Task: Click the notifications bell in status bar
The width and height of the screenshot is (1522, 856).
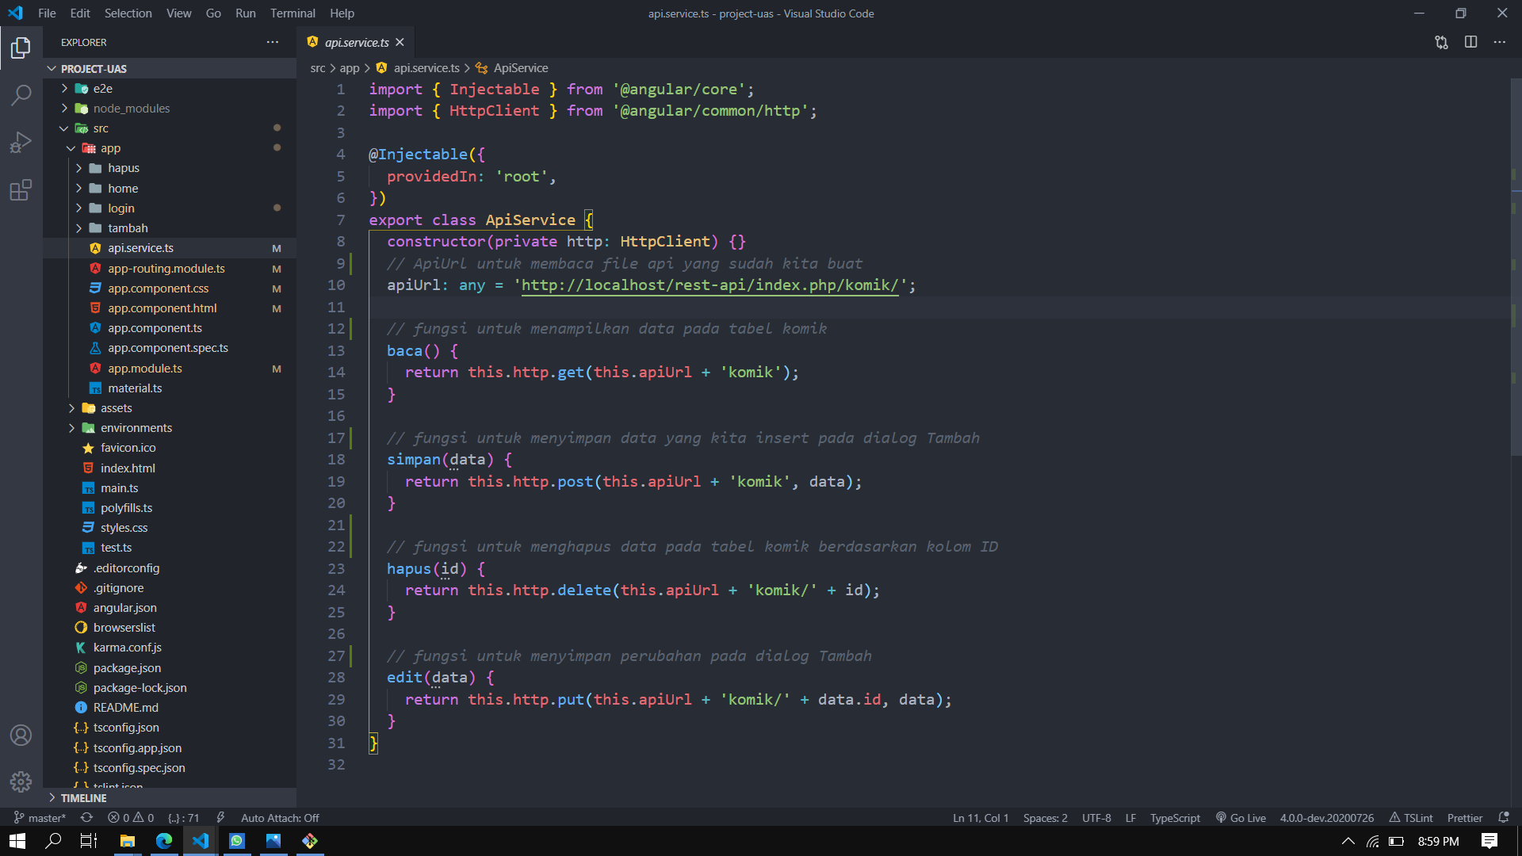Action: click(x=1504, y=817)
